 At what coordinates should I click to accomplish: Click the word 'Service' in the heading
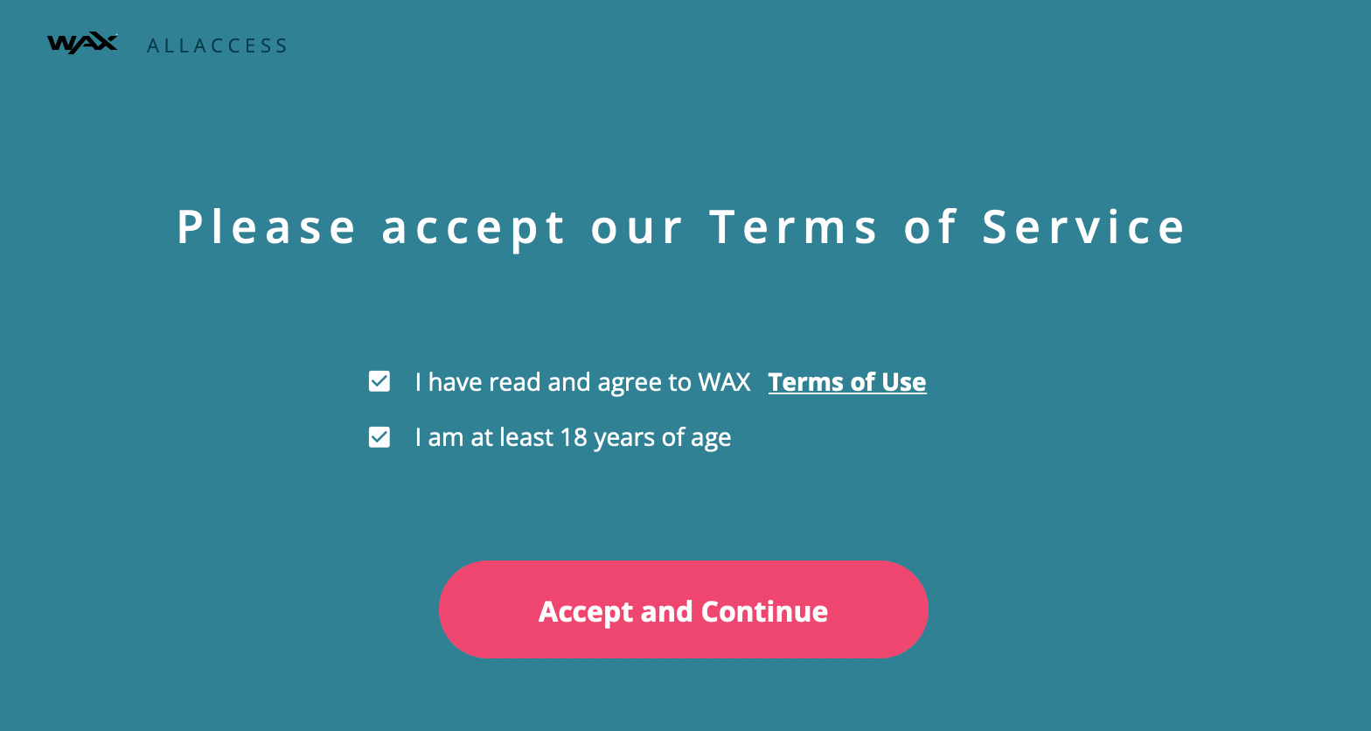pyautogui.click(x=1083, y=226)
